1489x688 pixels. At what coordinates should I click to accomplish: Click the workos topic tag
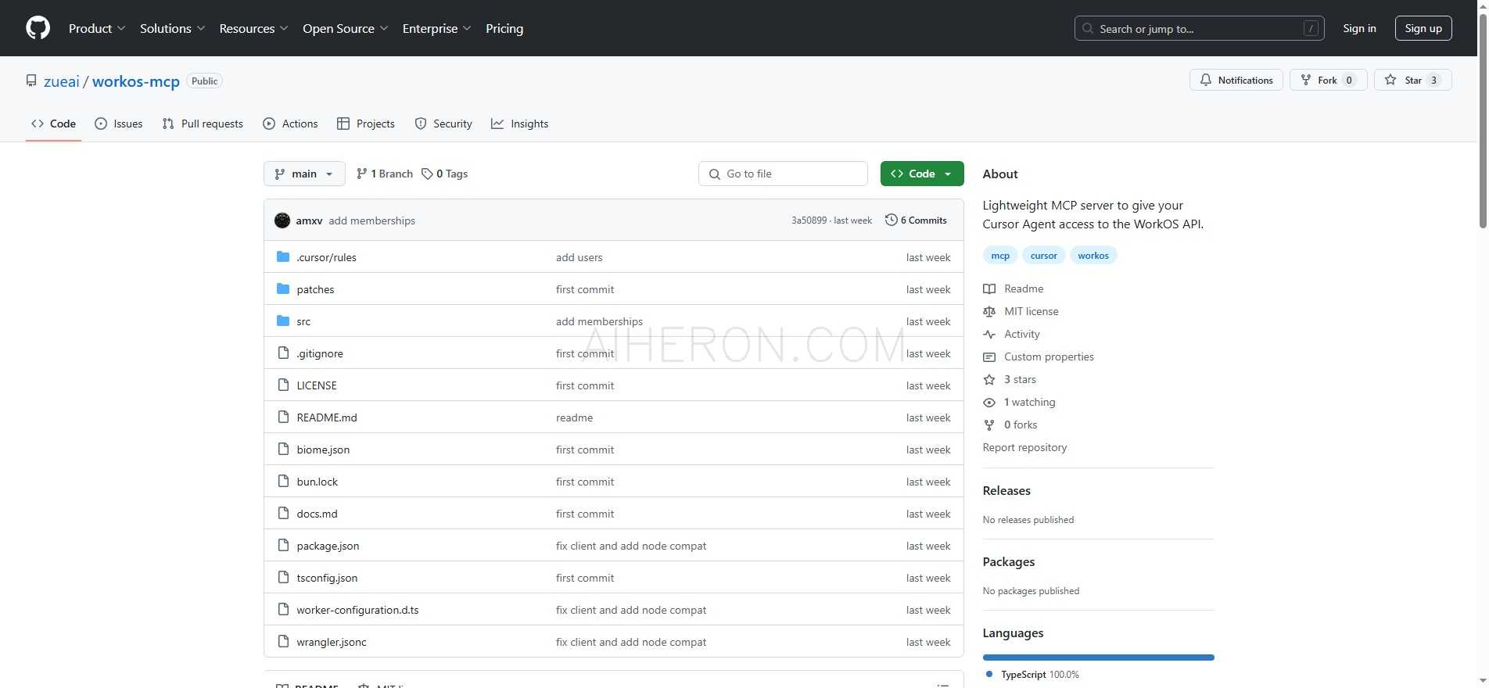point(1093,256)
